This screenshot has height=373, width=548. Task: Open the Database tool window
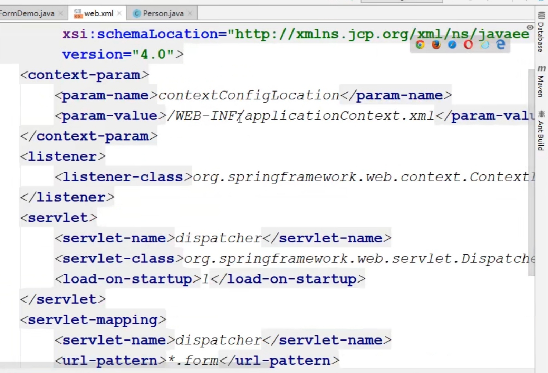point(541,32)
